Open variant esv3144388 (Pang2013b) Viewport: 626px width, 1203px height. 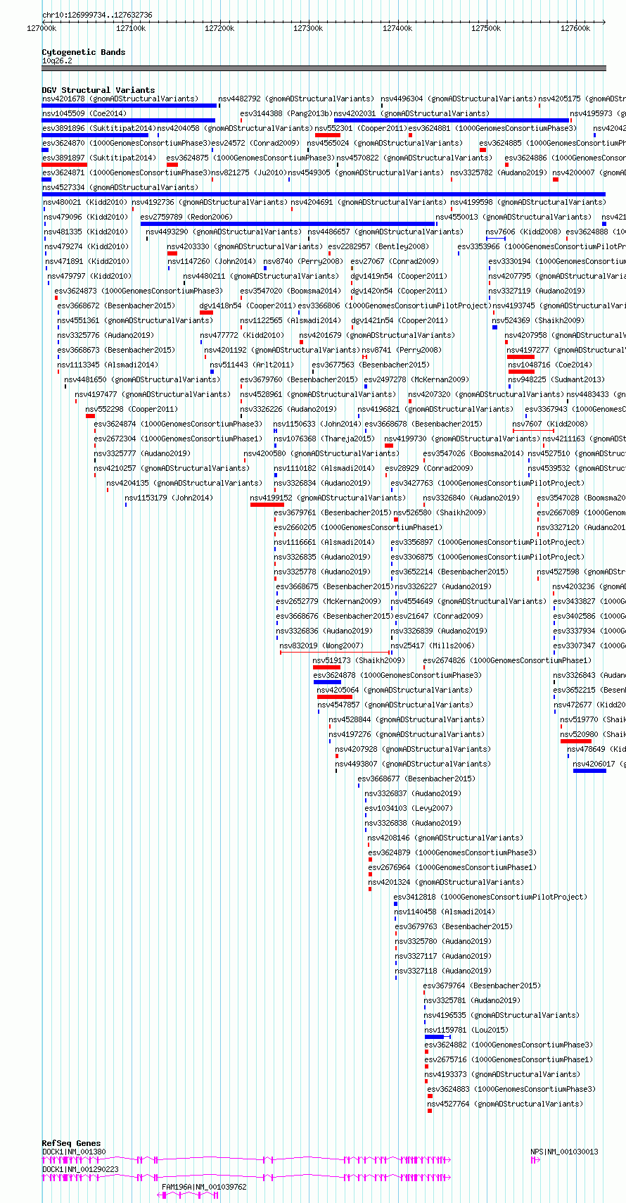click(286, 114)
